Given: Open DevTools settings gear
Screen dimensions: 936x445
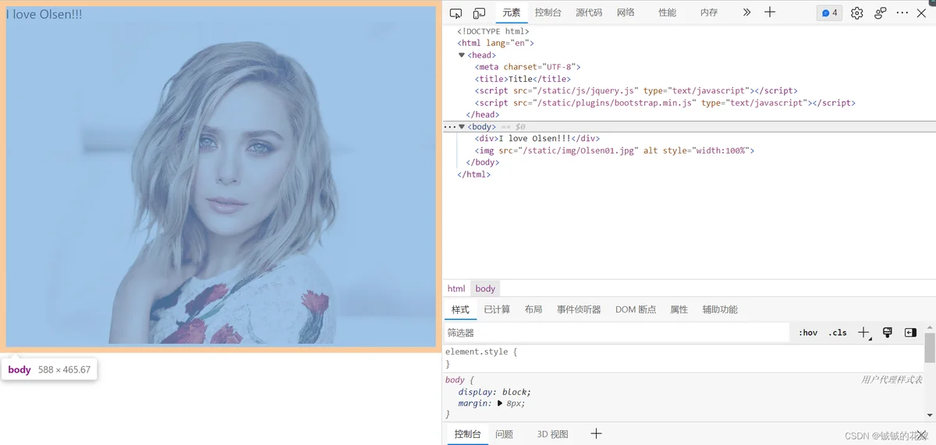Looking at the screenshot, I should tap(856, 13).
